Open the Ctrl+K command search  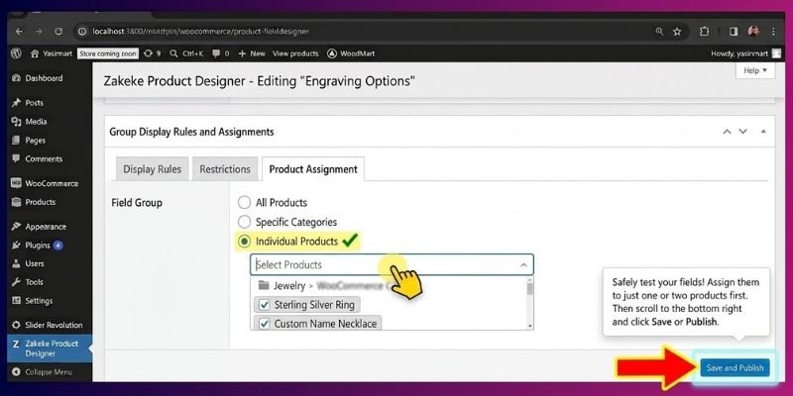tap(186, 53)
